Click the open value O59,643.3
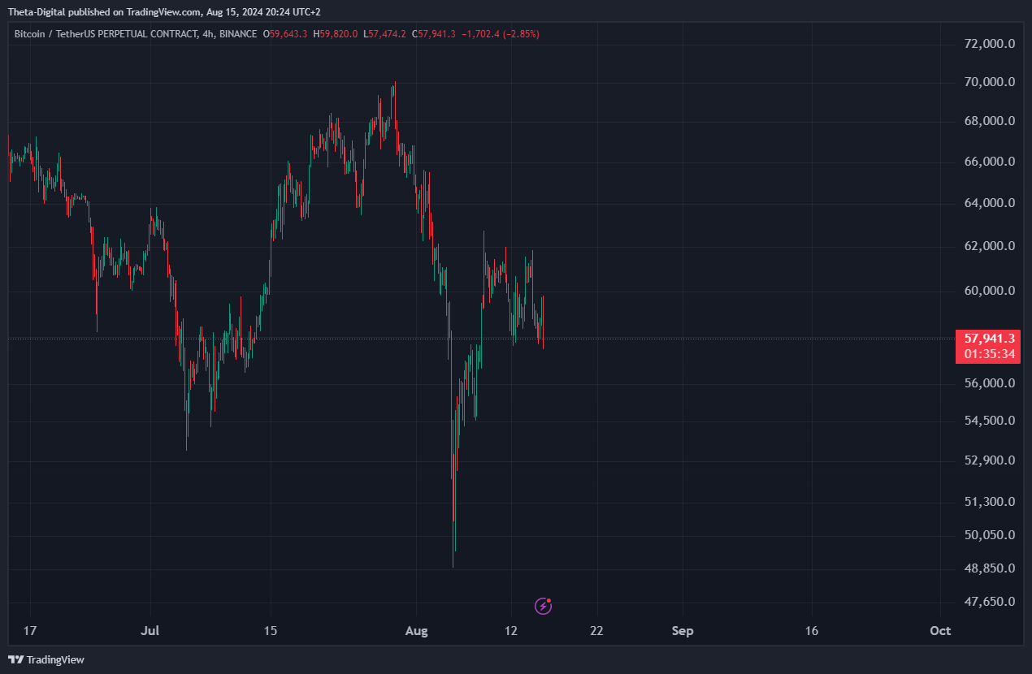This screenshot has width=1032, height=674. (284, 33)
